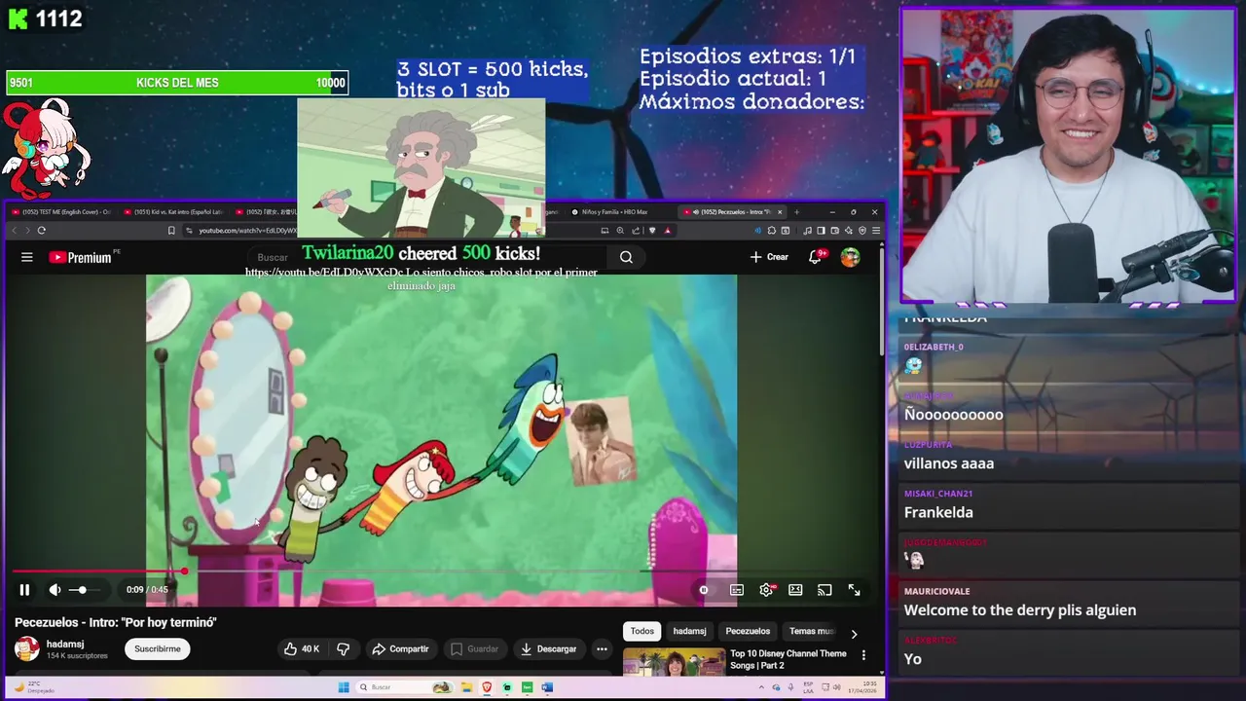Dislike the Pecezuelos video
1246x701 pixels.
(343, 648)
